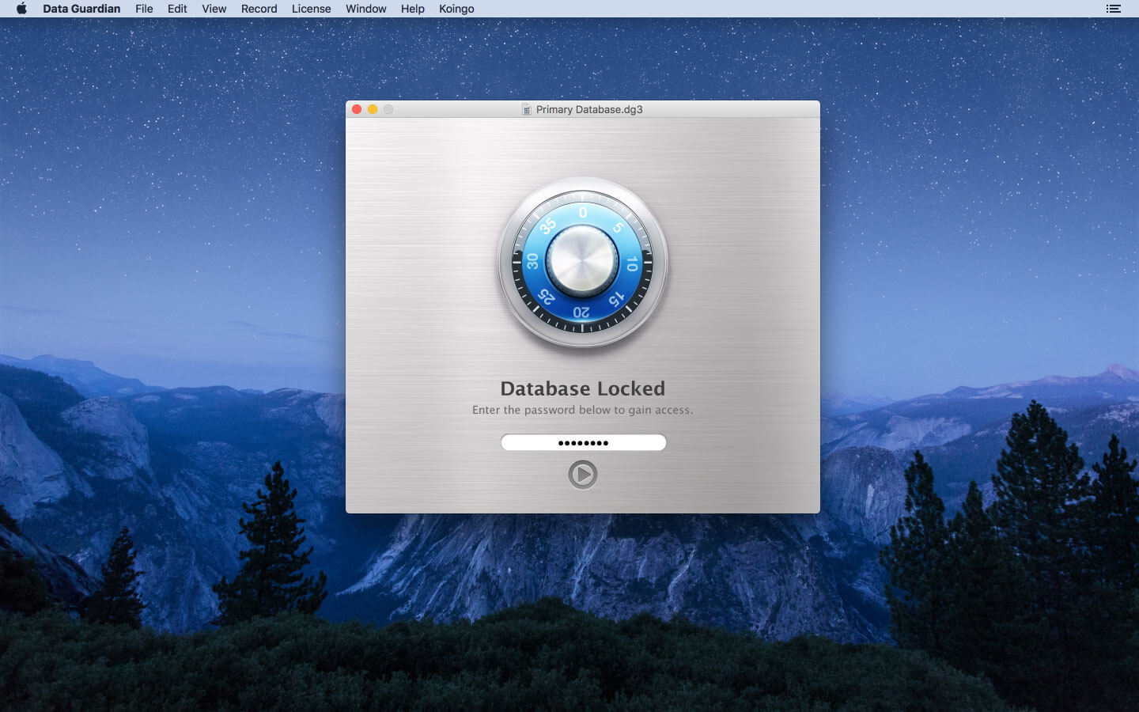Open the Record menu
1139x712 pixels.
(259, 9)
